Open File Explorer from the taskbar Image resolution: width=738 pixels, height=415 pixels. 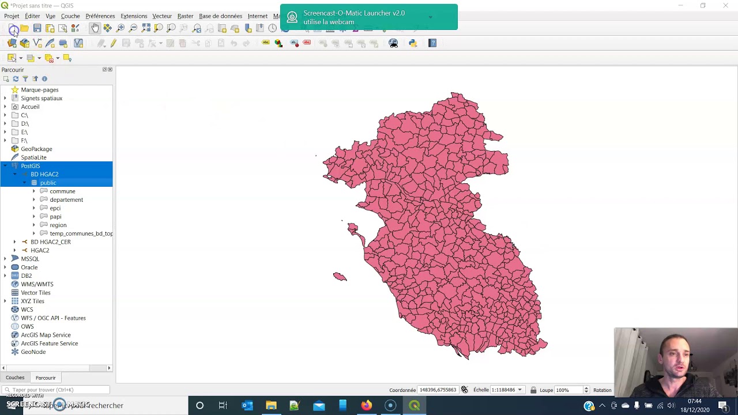tap(271, 405)
